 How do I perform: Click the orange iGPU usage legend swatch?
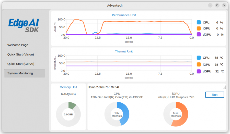(x=199, y=28)
